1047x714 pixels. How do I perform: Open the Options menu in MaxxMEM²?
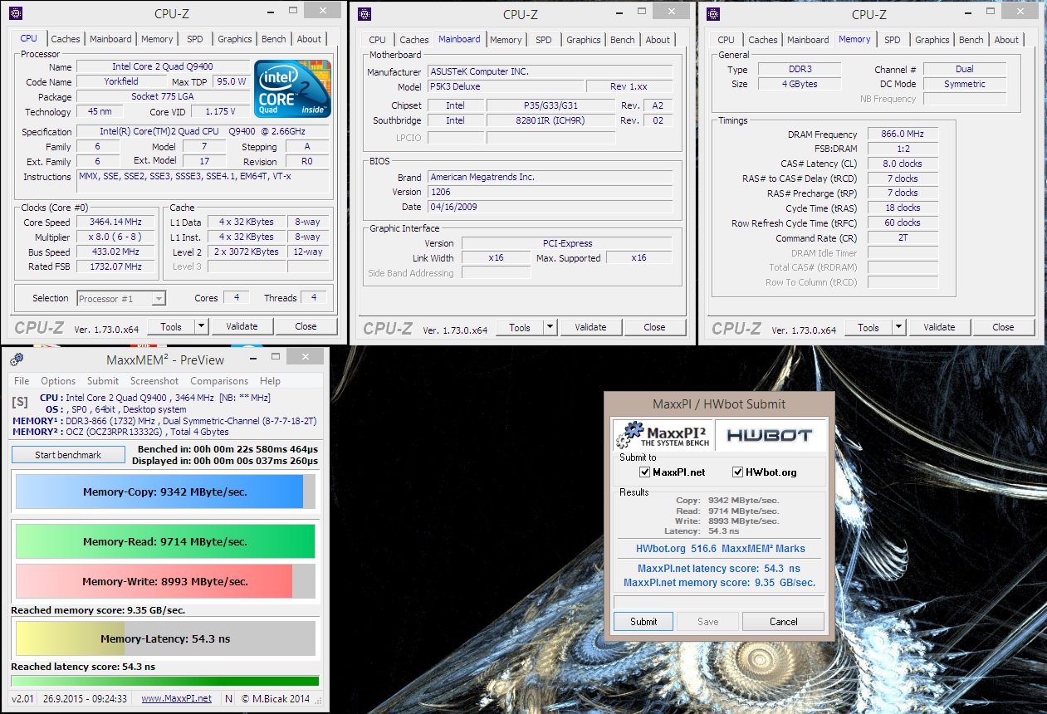(58, 381)
